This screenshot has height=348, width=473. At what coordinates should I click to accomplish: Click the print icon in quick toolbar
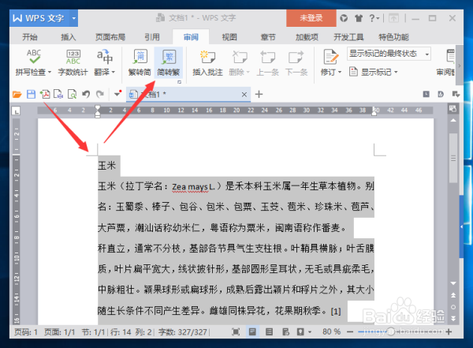tap(58, 95)
